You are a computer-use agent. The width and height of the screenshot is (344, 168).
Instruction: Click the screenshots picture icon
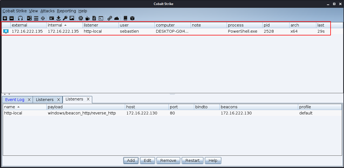click(72, 18)
